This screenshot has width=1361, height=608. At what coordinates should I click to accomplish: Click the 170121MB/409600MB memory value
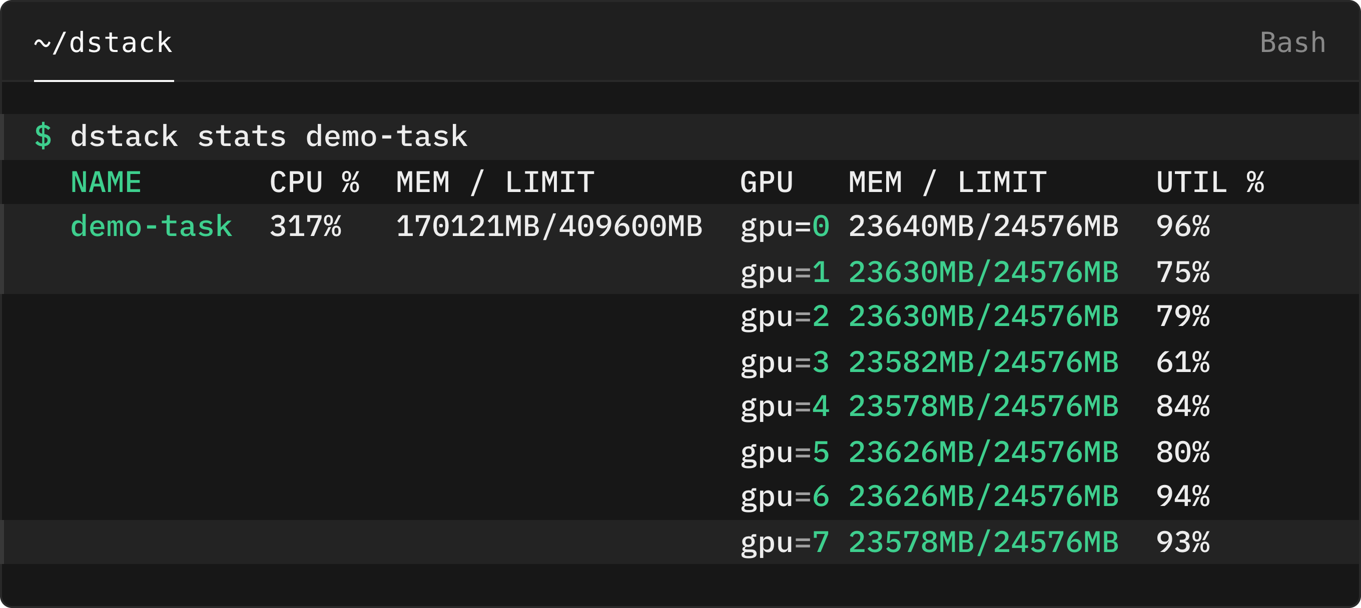(549, 227)
